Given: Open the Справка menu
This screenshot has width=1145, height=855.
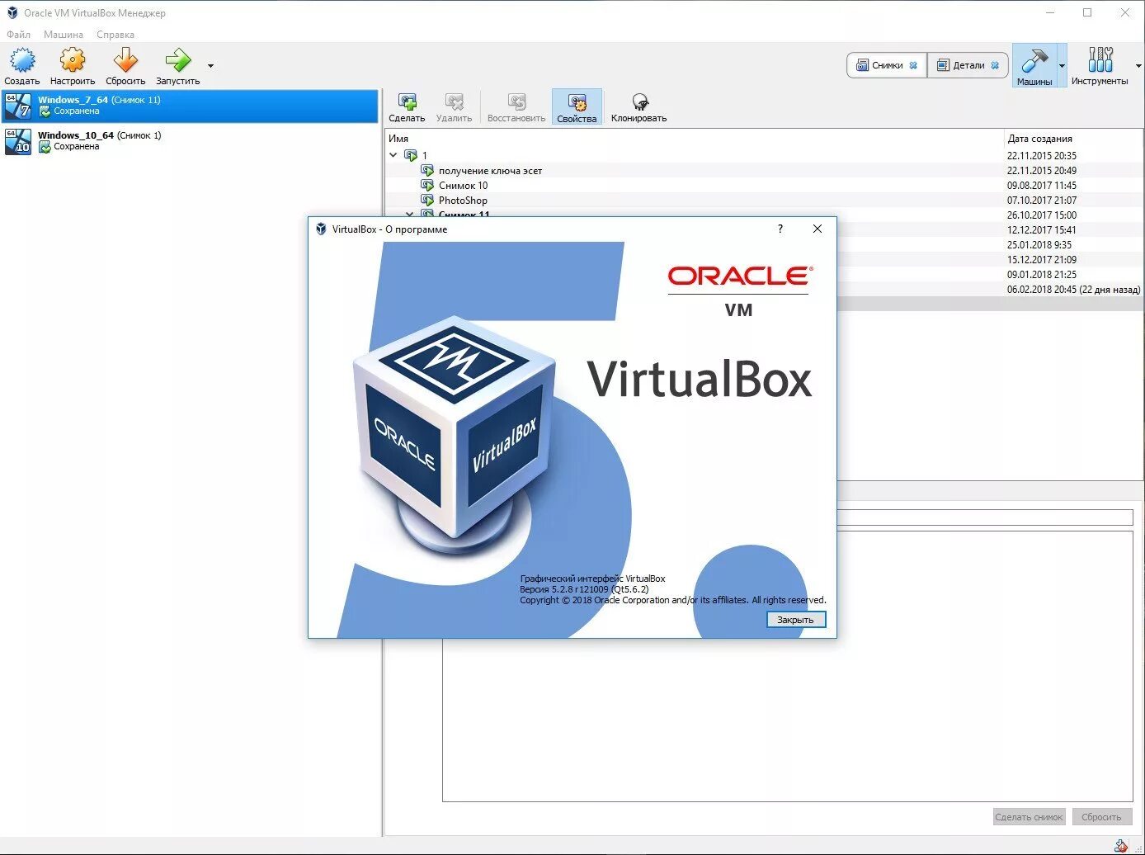Looking at the screenshot, I should (115, 35).
